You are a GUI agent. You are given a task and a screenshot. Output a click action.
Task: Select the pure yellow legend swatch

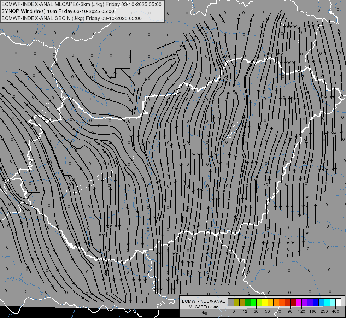click(x=265, y=302)
